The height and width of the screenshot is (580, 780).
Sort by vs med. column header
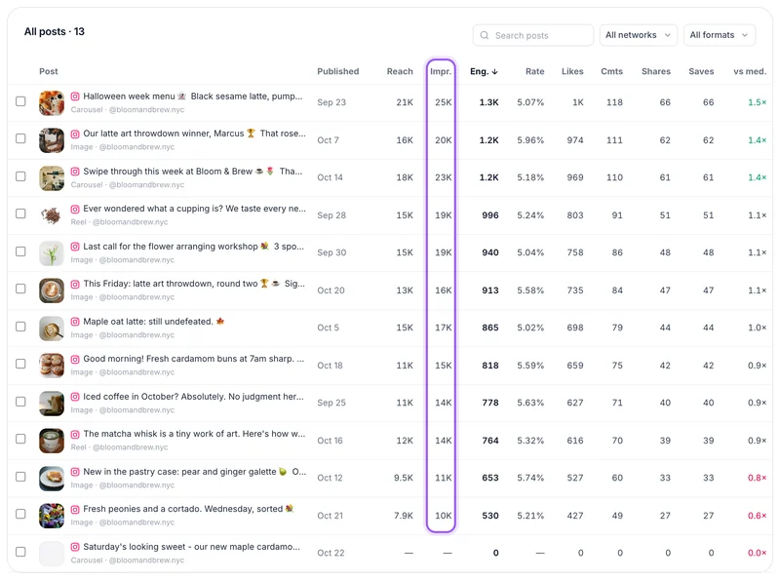pos(750,71)
